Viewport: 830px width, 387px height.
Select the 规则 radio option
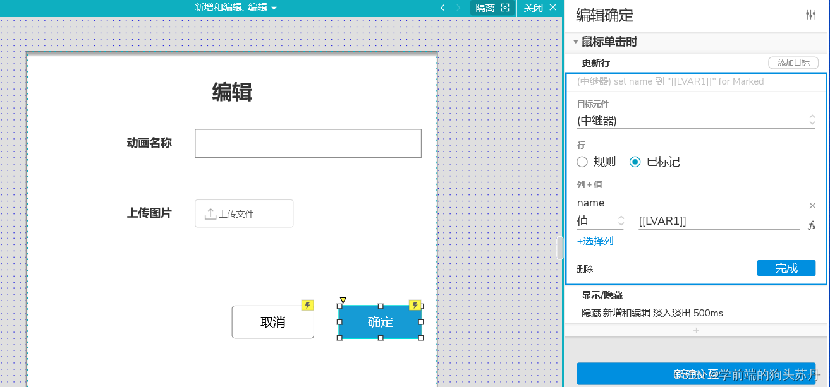click(582, 162)
